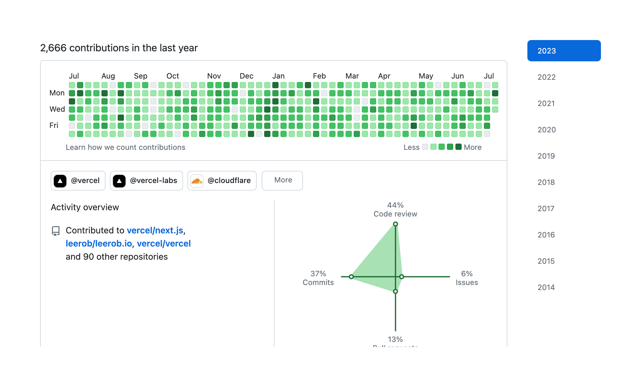Click the Pull requests point on chart
Image resolution: width=641 pixels, height=387 pixels.
pos(395,291)
